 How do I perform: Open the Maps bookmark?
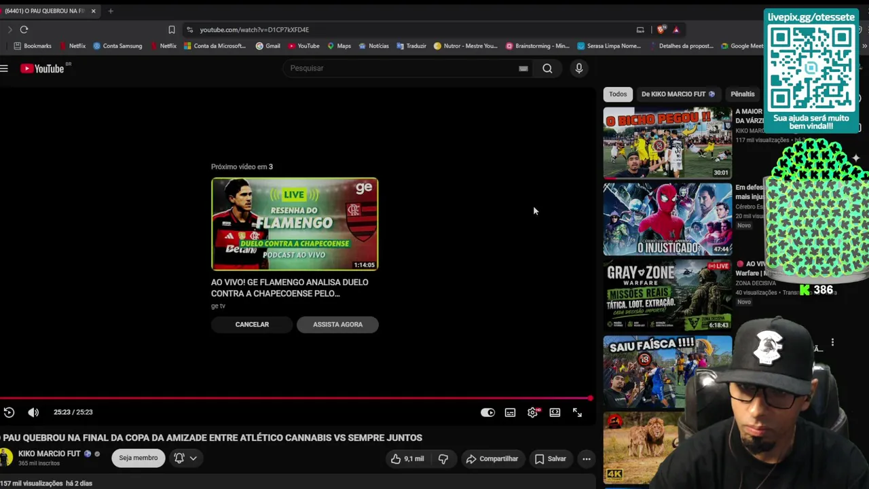(339, 46)
